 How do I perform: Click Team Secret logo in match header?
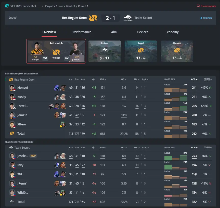point(128,18)
